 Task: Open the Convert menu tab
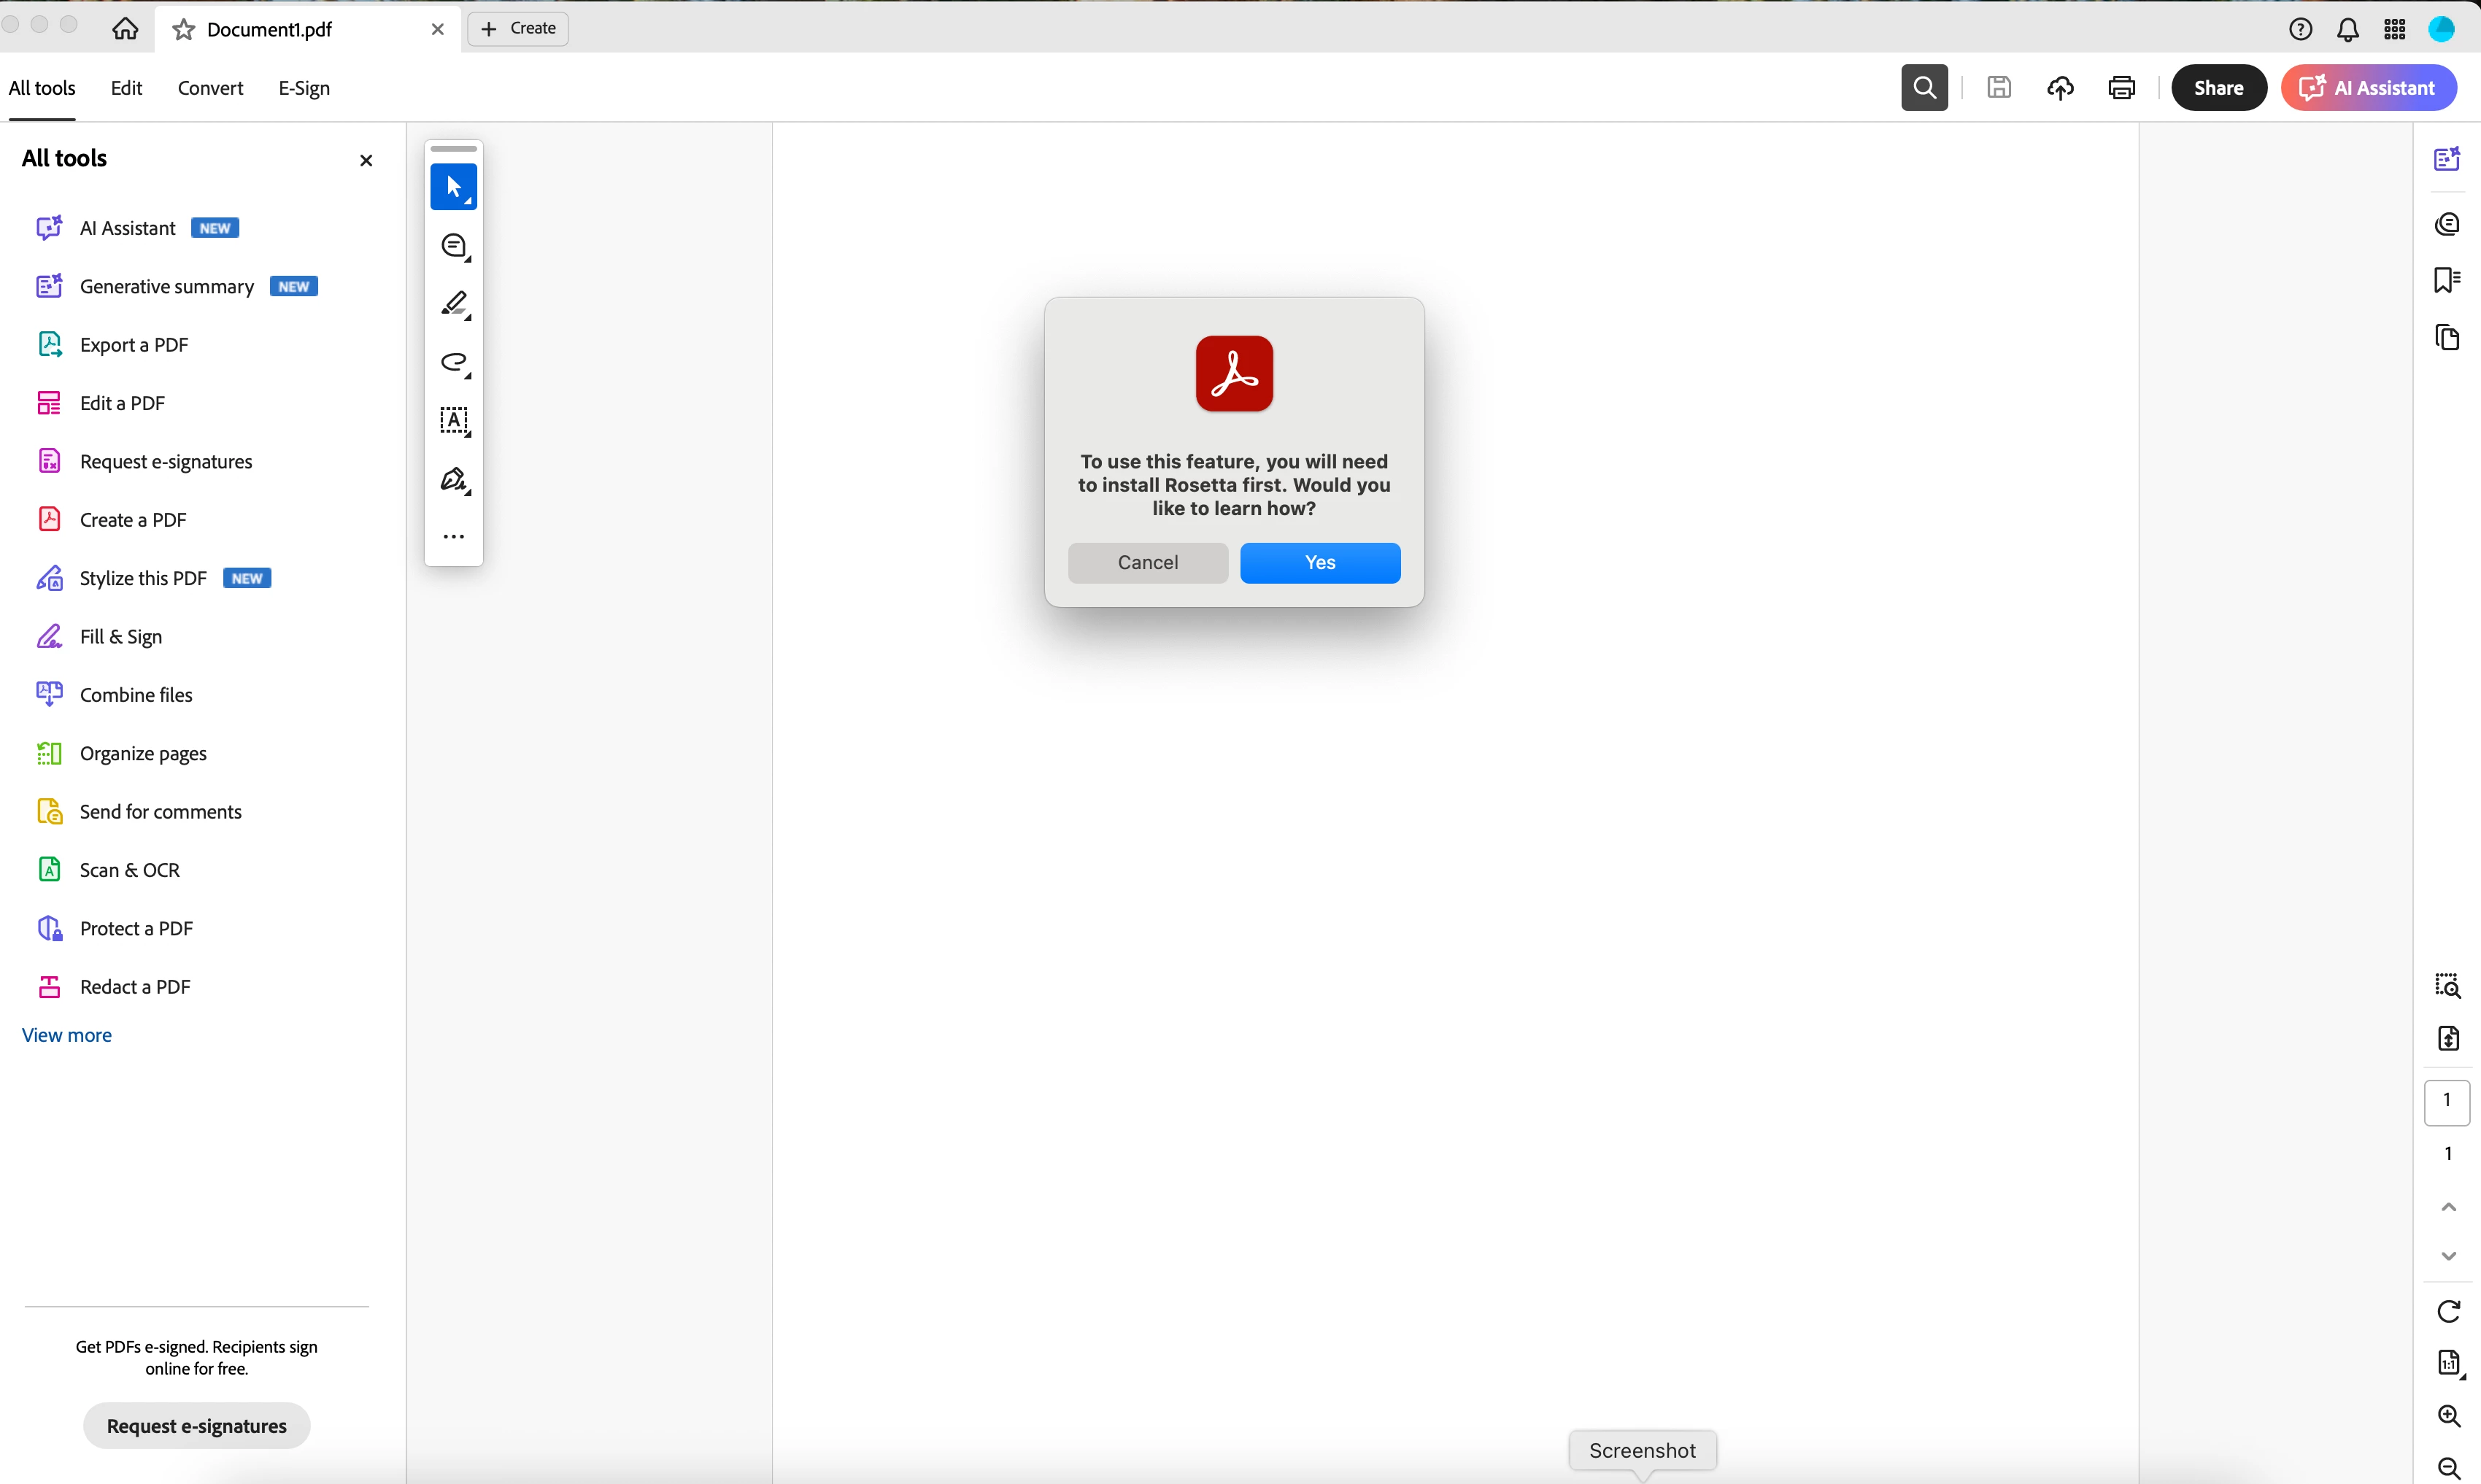click(x=210, y=88)
